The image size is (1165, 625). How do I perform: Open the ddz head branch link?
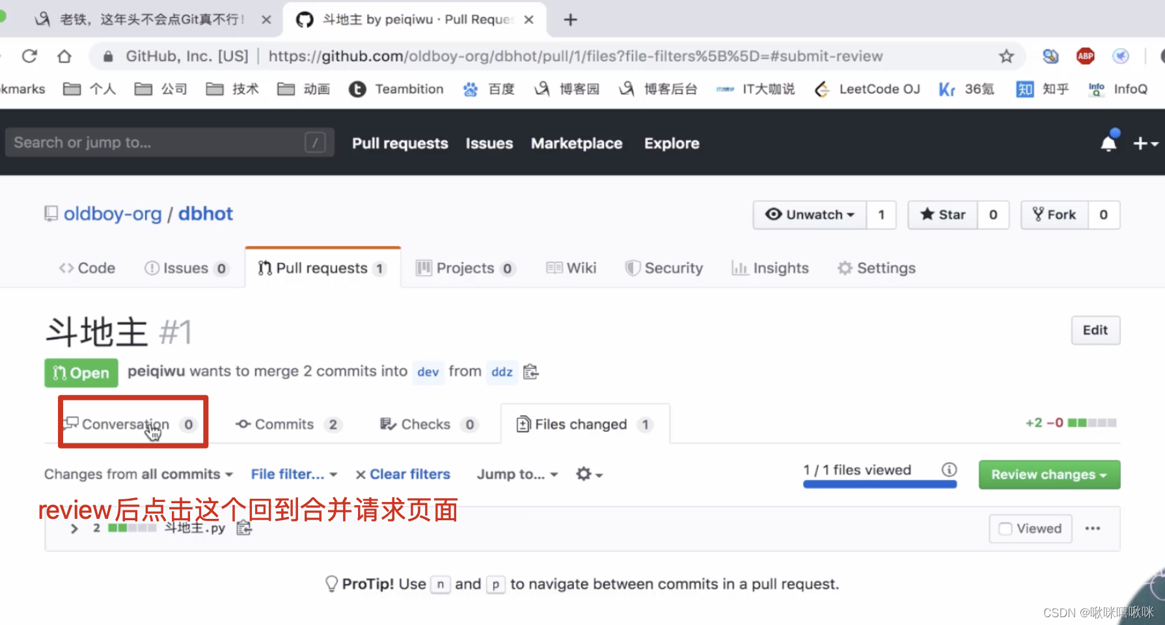click(502, 372)
